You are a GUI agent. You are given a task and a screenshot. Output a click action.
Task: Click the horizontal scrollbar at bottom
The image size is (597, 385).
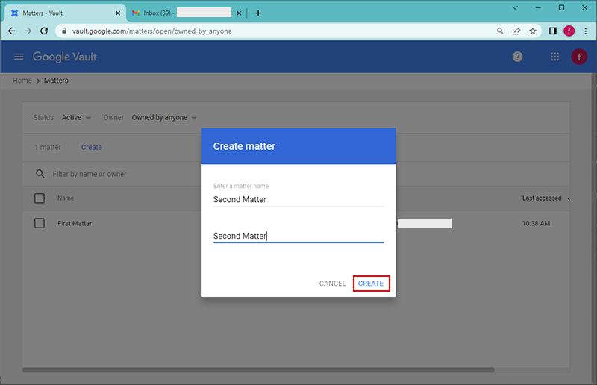point(258,370)
